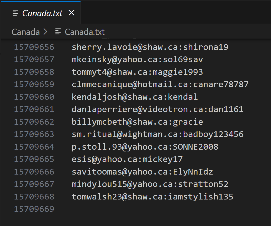Screen dimensions: 271x226
Task: Click line number 15709662 in the gutter
Action: [34, 122]
